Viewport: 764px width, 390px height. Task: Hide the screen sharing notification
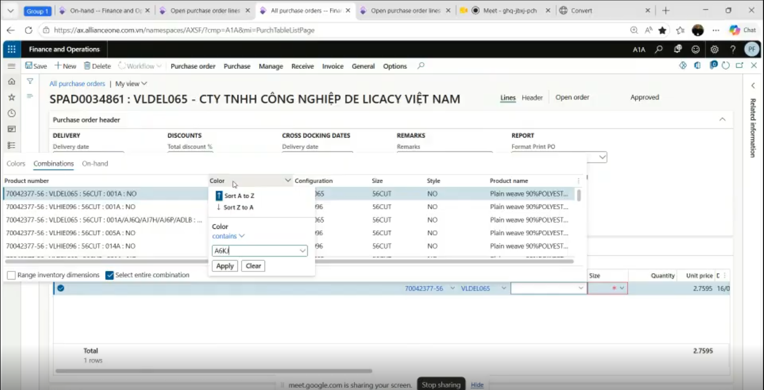[477, 385]
